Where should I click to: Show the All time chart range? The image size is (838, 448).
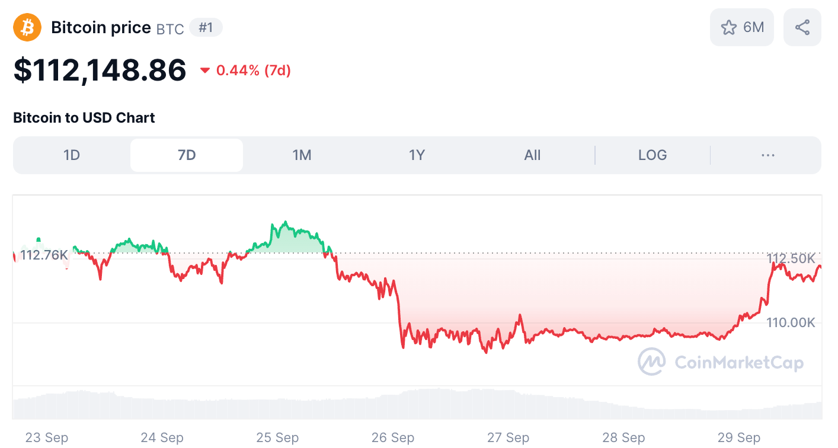click(x=532, y=155)
